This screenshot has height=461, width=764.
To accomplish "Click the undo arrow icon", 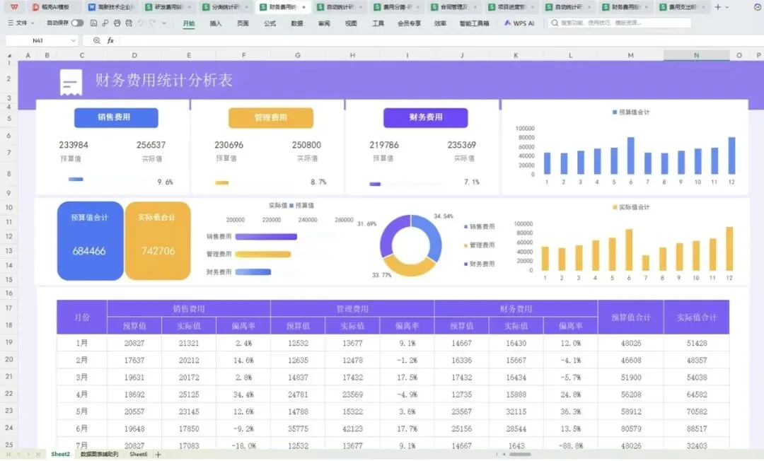I will [x=140, y=23].
